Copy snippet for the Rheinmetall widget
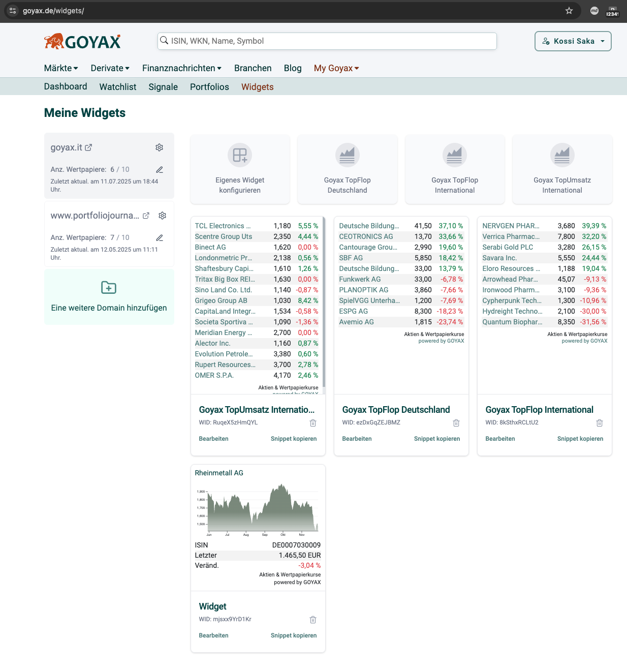This screenshot has width=627, height=668. pos(293,635)
